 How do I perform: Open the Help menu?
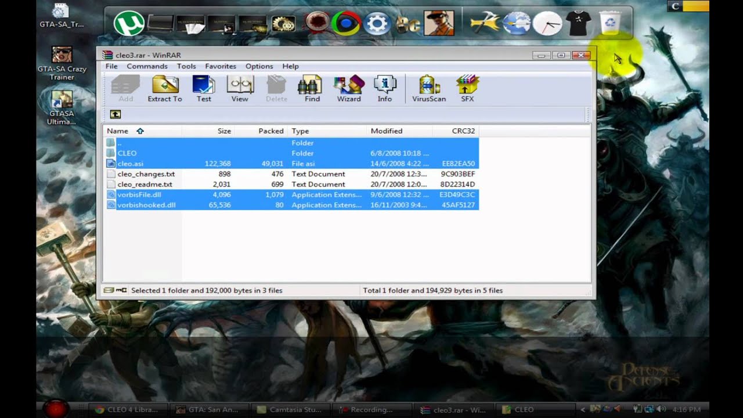290,66
